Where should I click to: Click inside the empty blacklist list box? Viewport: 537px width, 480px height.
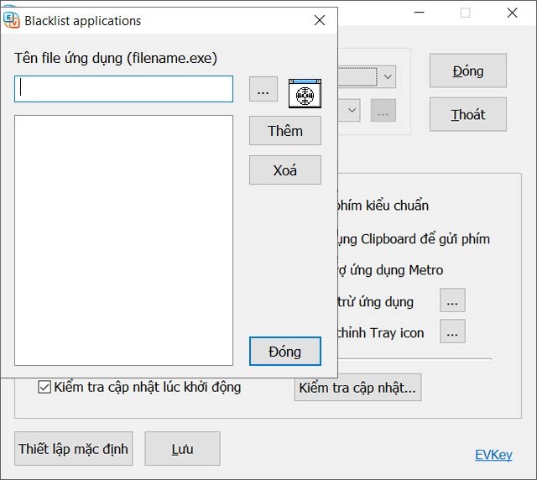[x=123, y=241]
